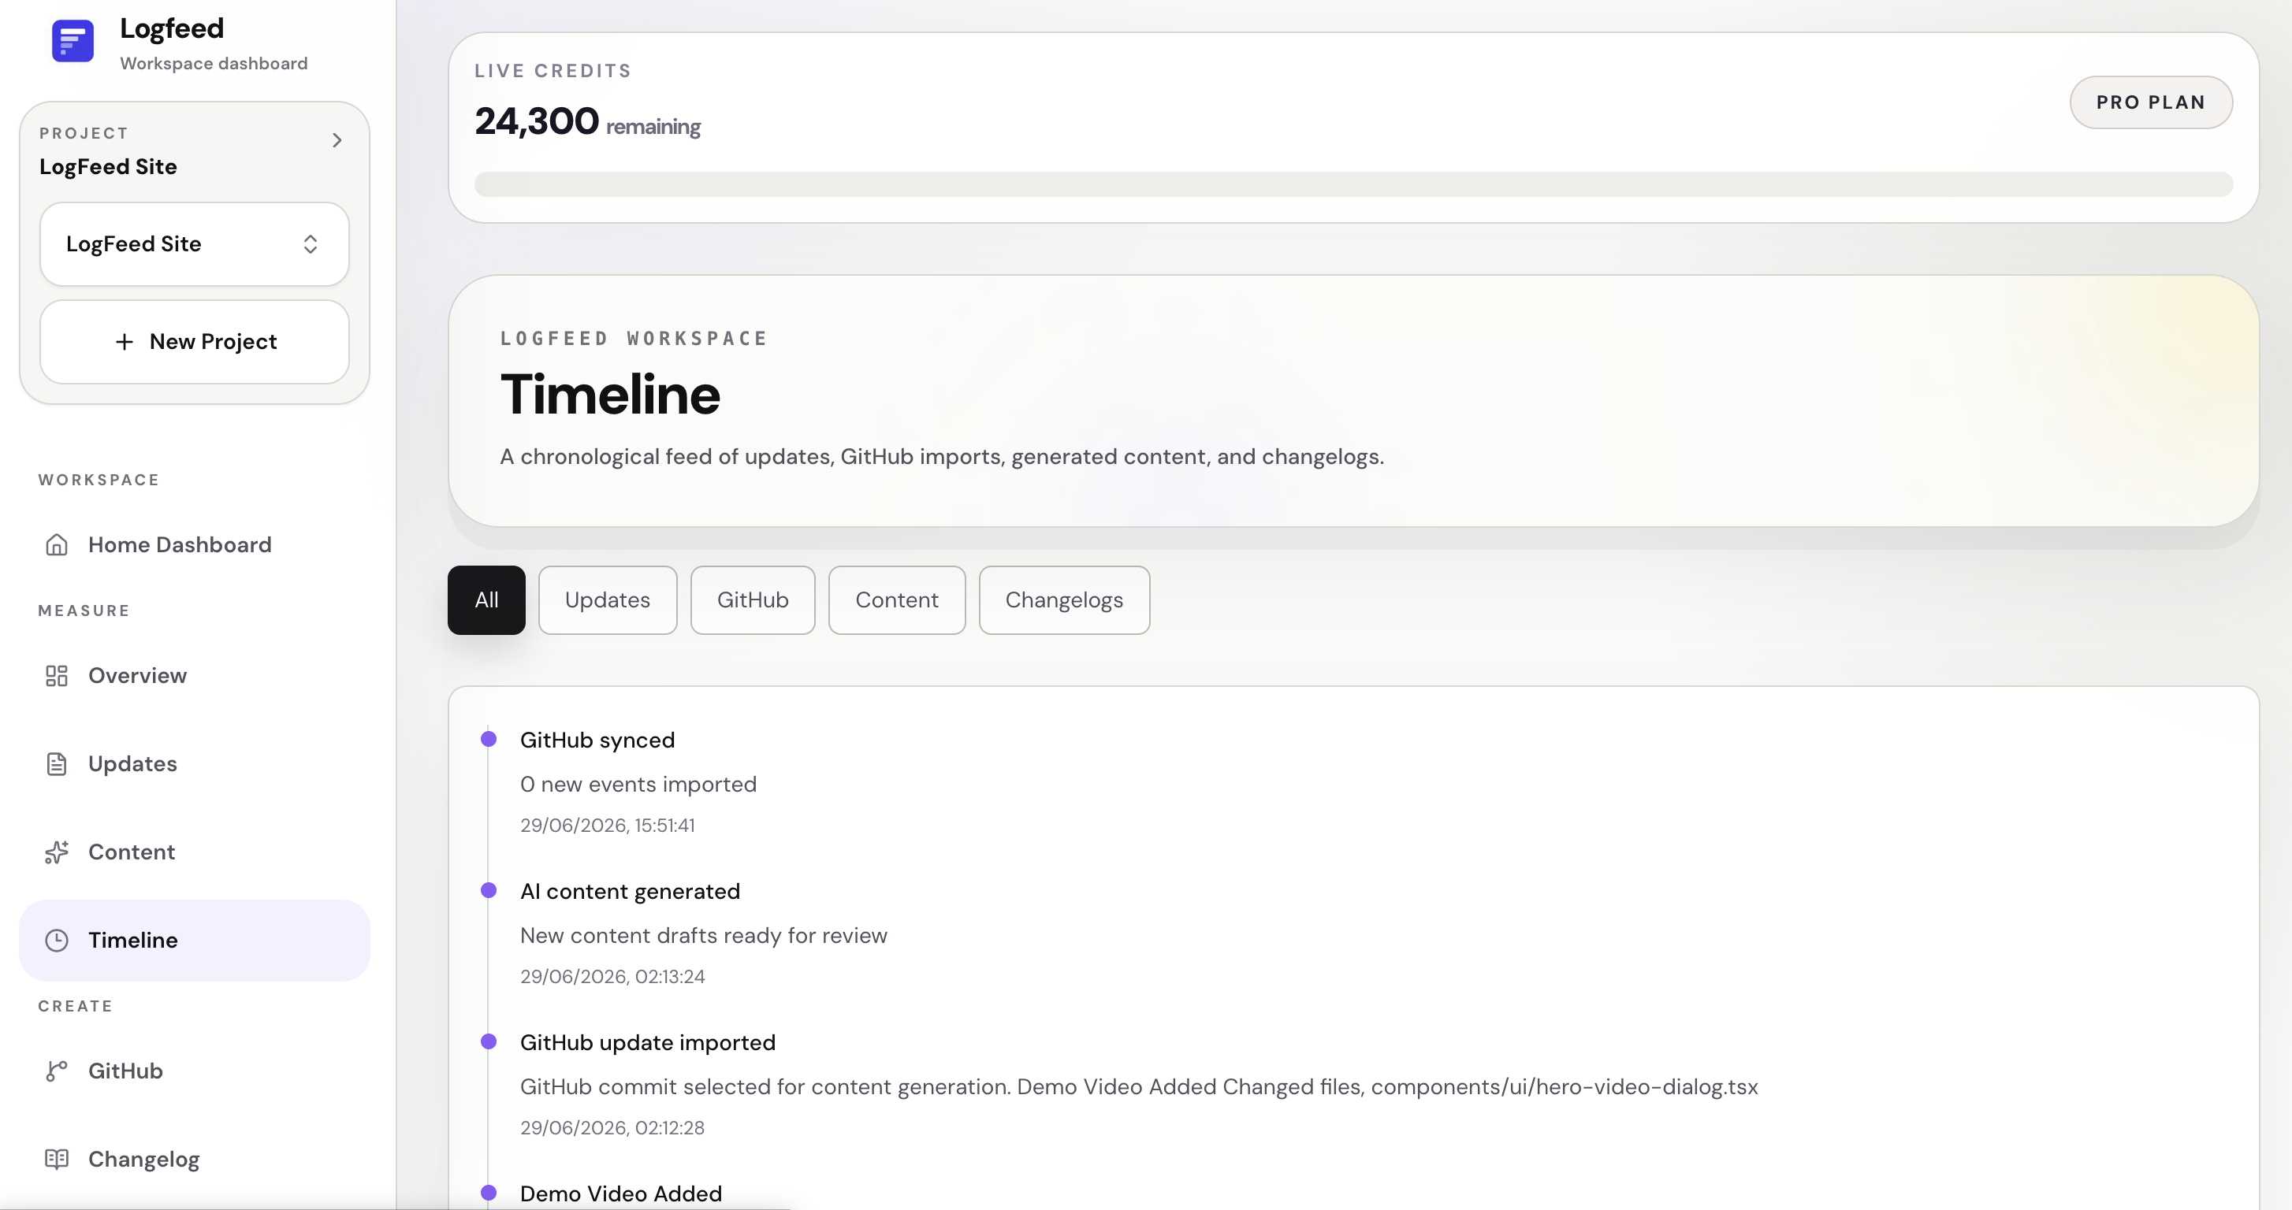Open the AI content generated entry
Viewport: 2292px width, 1210px height.
630,892
